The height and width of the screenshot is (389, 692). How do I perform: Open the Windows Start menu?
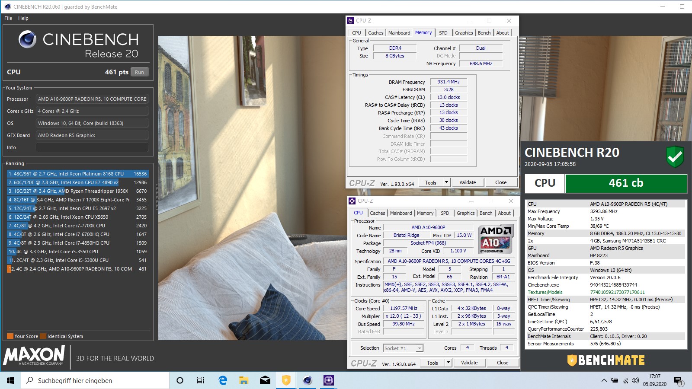click(x=10, y=380)
